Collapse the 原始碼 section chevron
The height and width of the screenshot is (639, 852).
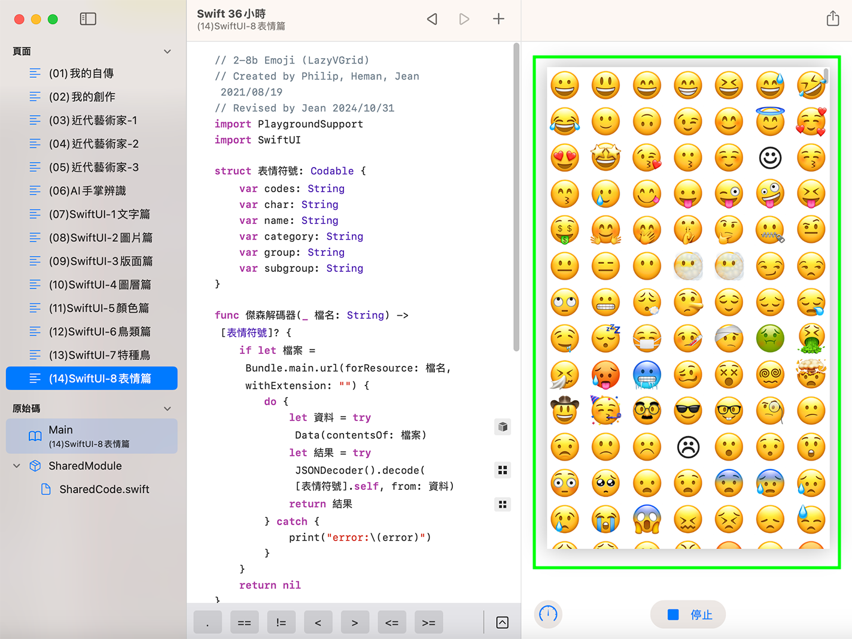coord(168,408)
